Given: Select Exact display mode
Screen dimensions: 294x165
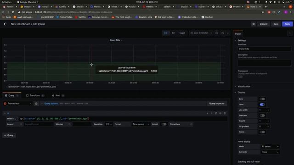Looking at the screenshot, I should 182,33.
